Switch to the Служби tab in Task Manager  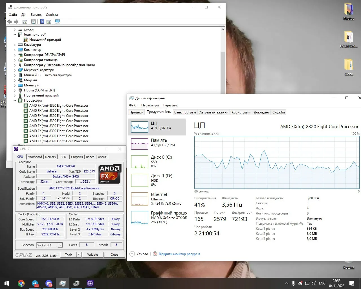[279, 112]
